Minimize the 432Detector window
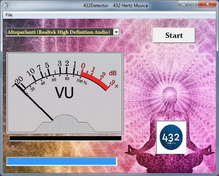Screen dimensions: 219x176 183,4
